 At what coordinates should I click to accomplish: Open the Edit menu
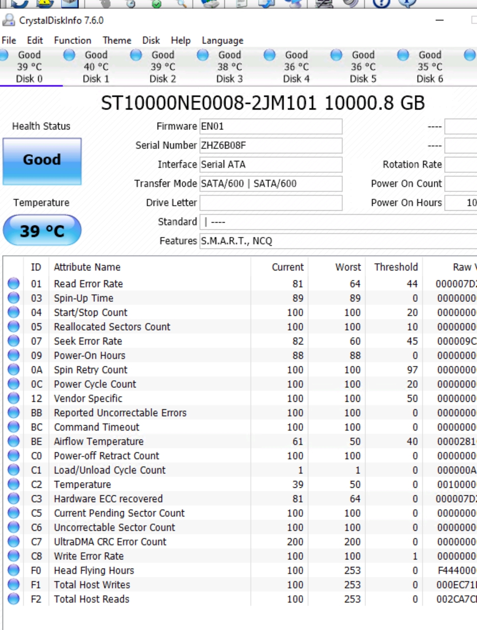35,40
